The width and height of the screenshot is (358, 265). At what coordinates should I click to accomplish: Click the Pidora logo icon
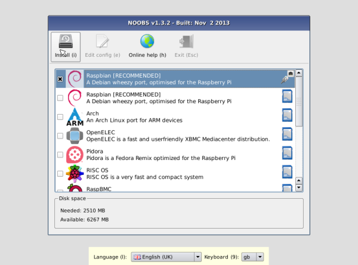(x=75, y=155)
